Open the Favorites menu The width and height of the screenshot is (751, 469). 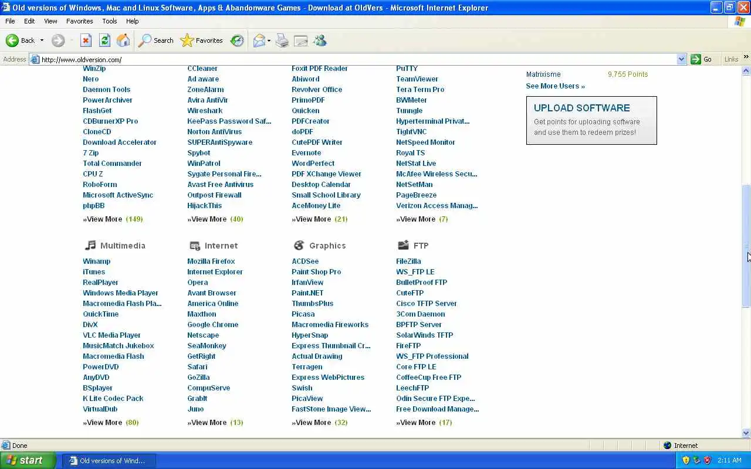80,21
